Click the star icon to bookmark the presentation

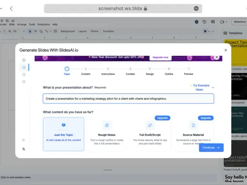[2, 21]
